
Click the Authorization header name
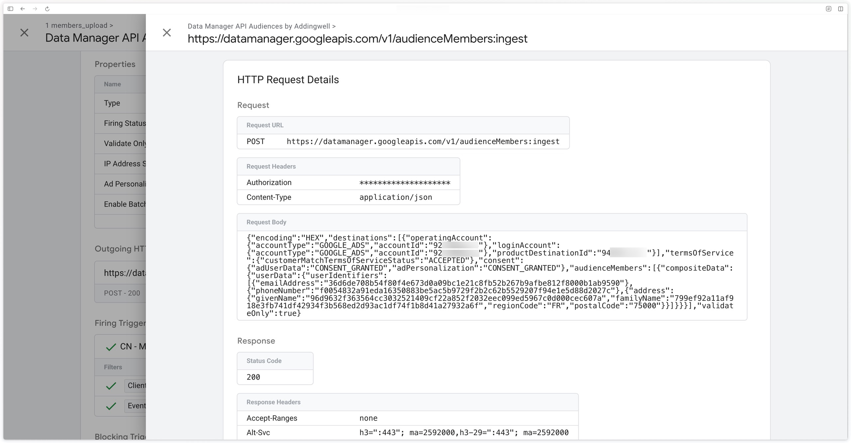point(269,183)
